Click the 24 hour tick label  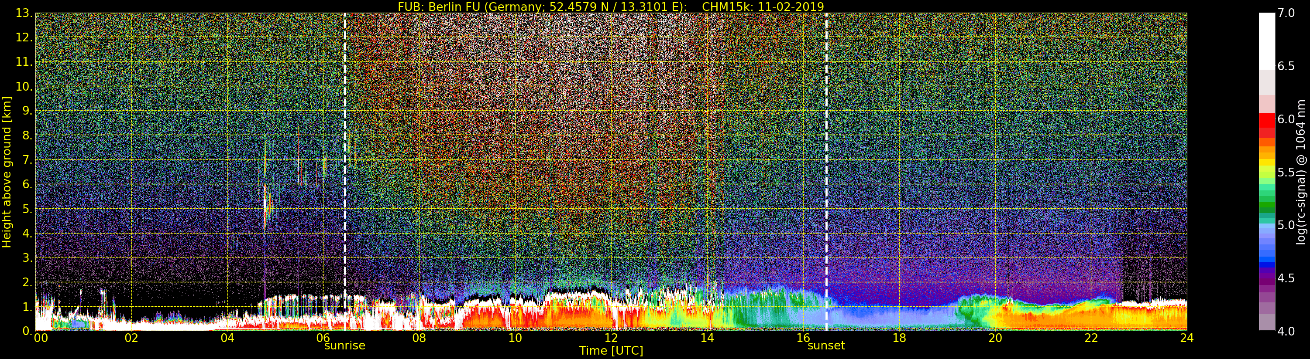(1187, 338)
